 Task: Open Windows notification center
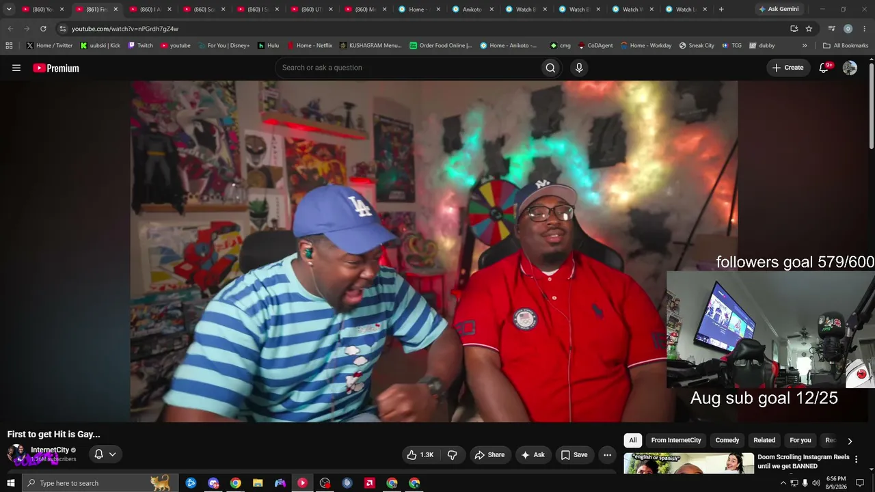click(861, 483)
